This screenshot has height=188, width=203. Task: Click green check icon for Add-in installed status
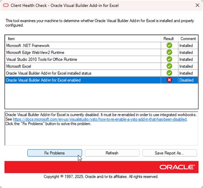click(169, 73)
